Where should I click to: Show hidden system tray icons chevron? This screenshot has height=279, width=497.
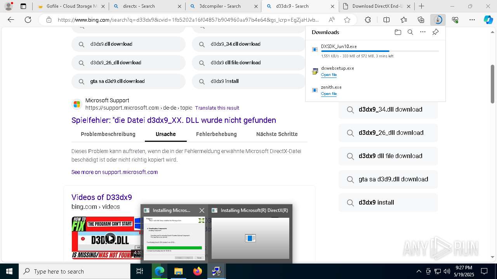tap(419, 271)
